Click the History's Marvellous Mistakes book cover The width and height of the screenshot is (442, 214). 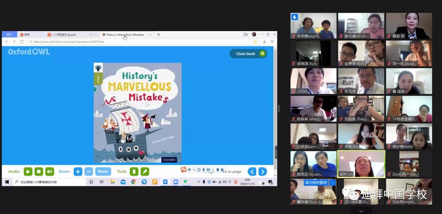(138, 113)
